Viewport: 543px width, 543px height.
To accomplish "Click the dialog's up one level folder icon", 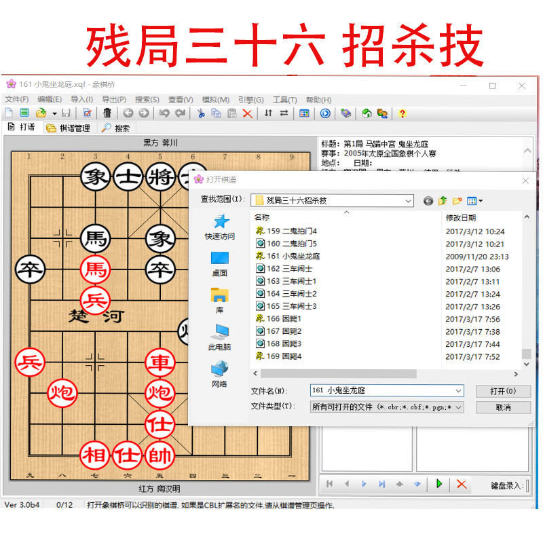I will click(443, 200).
